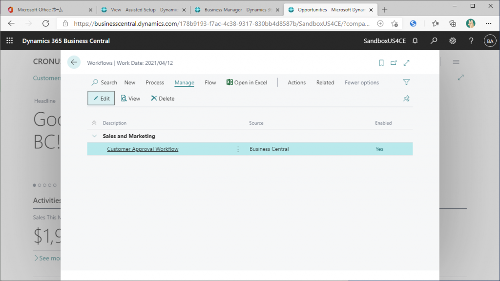Open the Flow menu

point(210,82)
